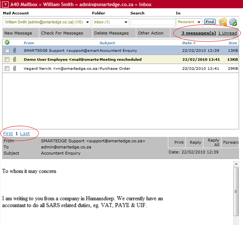The width and height of the screenshot is (243, 225).
Task: Click Reply in the message preview header
Action: 195,142
